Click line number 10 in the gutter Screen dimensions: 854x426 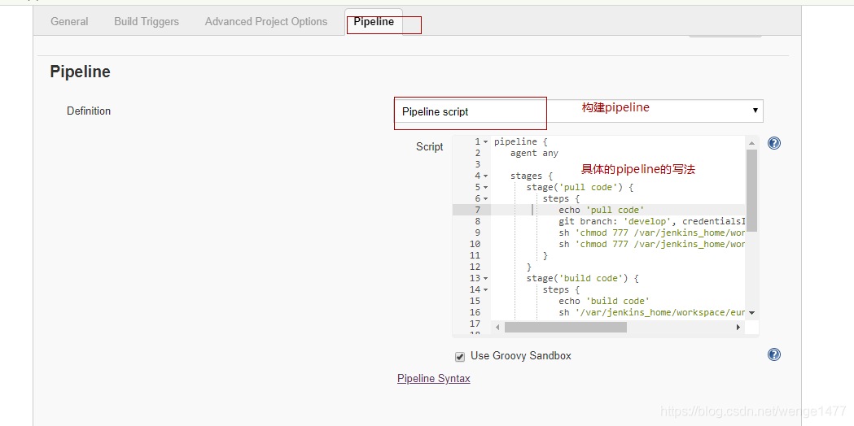475,244
